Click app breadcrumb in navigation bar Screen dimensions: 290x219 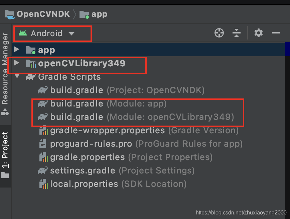coord(99,14)
